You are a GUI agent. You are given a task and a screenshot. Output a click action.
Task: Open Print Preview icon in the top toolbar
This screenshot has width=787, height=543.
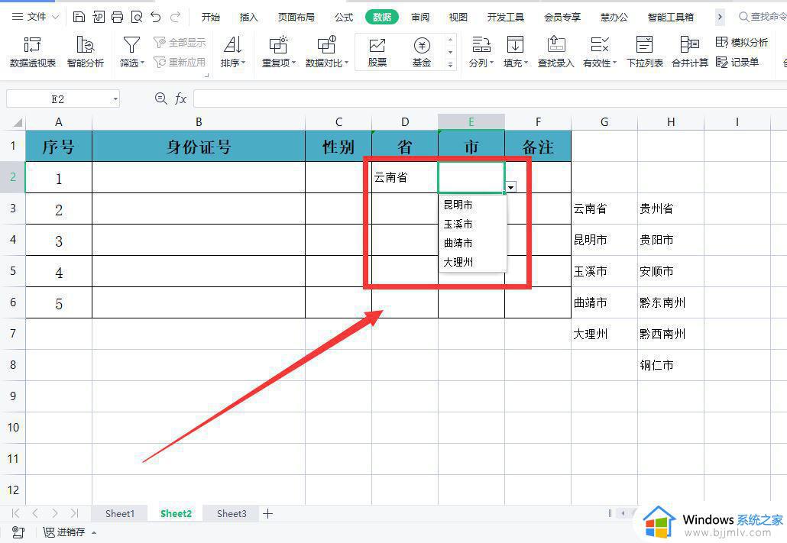click(x=136, y=17)
